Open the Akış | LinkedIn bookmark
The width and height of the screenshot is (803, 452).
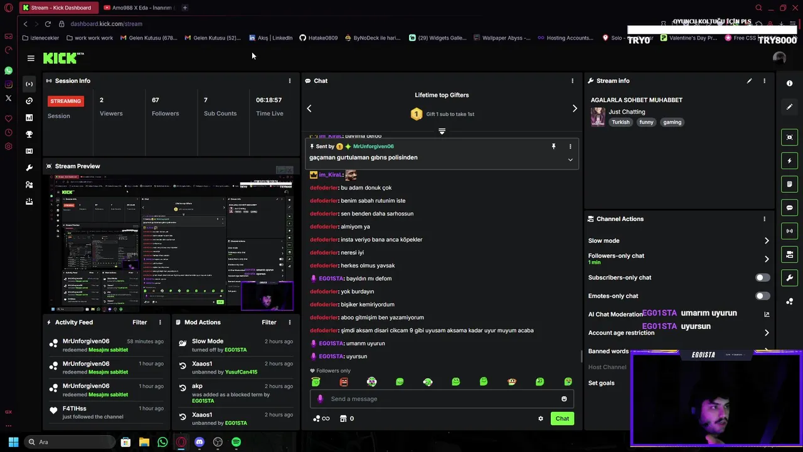[270, 38]
